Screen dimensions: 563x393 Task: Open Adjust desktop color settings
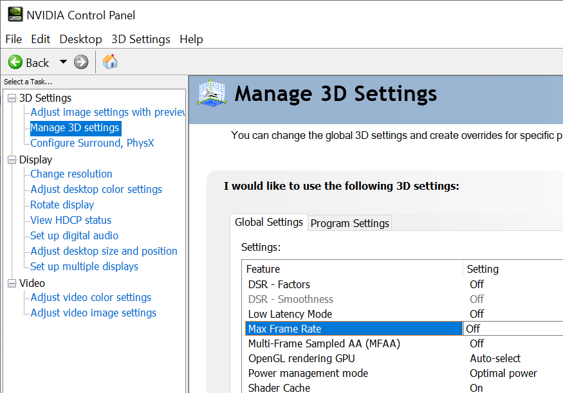97,190
